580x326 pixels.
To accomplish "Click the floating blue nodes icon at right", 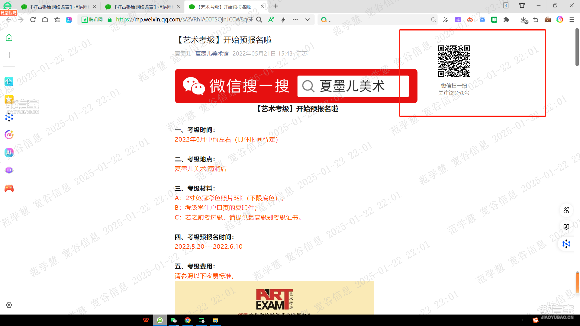I will pos(566,244).
